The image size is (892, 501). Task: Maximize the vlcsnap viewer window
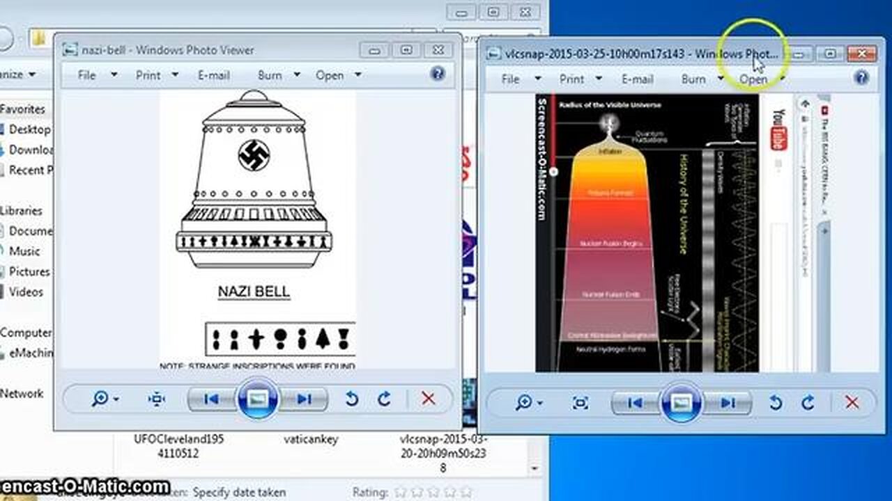(x=829, y=54)
